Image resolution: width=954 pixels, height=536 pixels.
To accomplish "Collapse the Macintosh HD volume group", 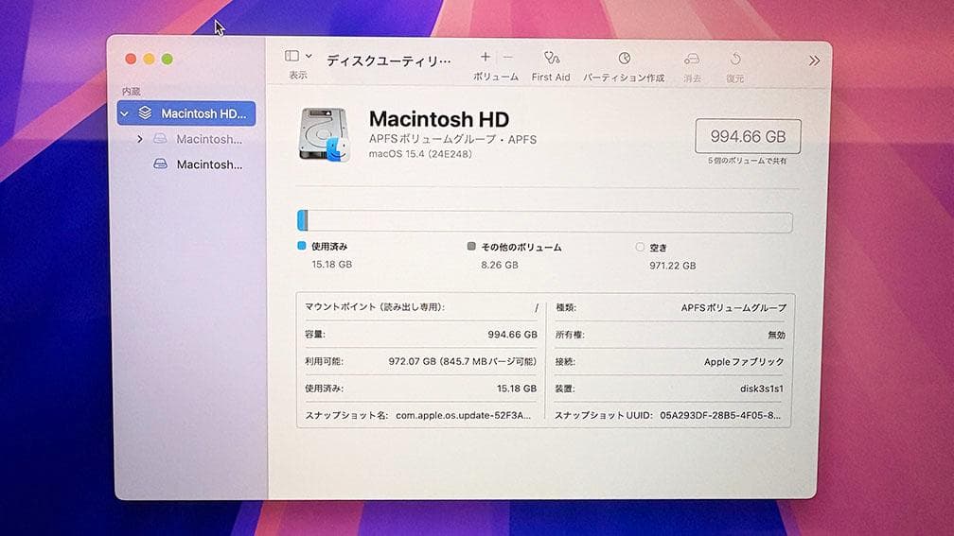I will 125,113.
